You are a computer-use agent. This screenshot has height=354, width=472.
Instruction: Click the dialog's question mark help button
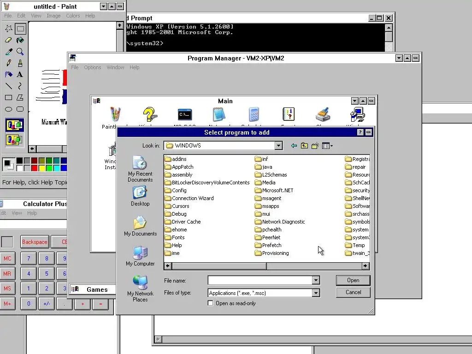(360, 132)
